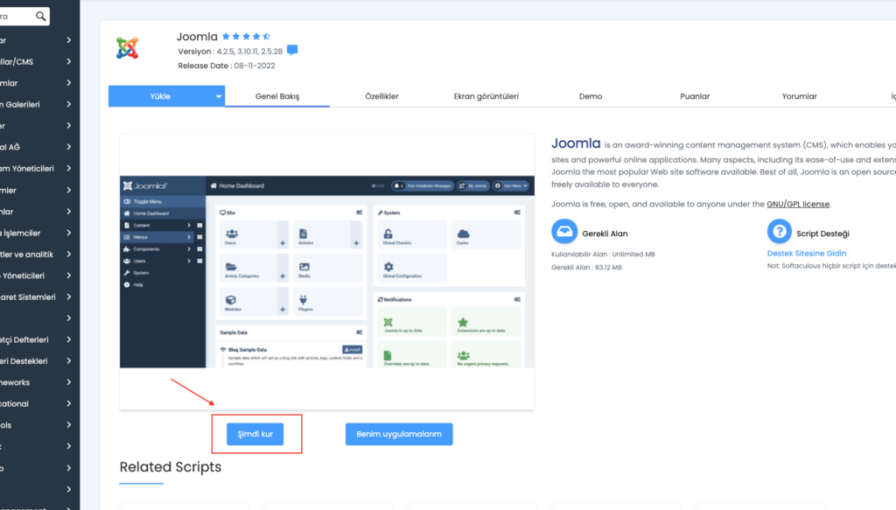Click the Gerekli Alan : 83.12 MB text

point(586,268)
